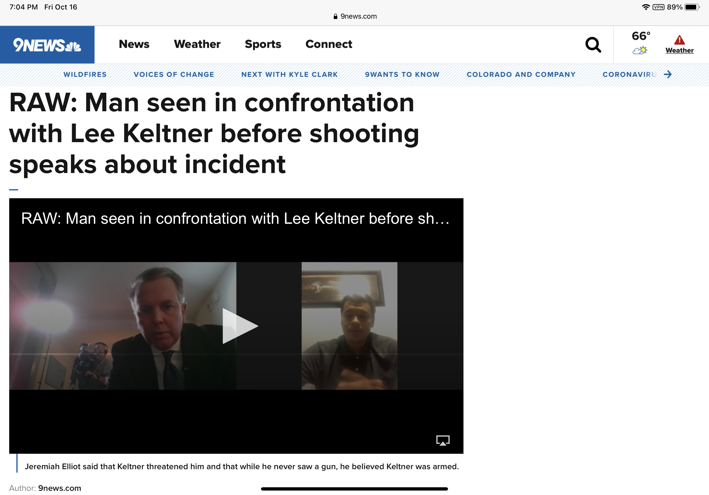This screenshot has height=495, width=709.
Task: Open the Voices of Change section
Action: pyautogui.click(x=174, y=74)
